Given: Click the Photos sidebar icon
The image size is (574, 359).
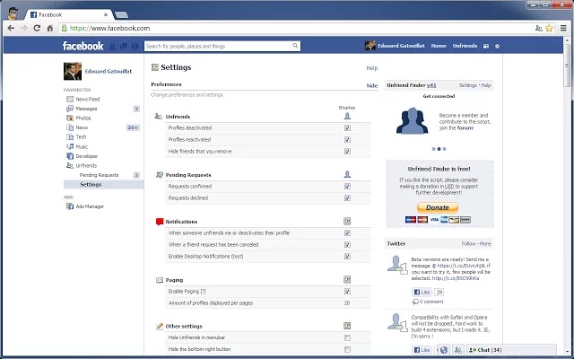Looking at the screenshot, I should [70, 118].
